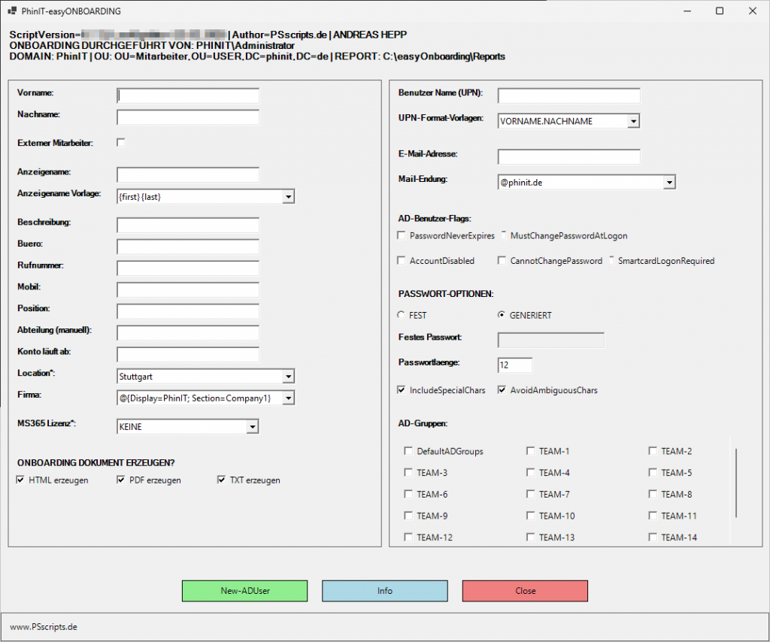The width and height of the screenshot is (770, 642).
Task: Click into the Vorname text field
Action: 188,95
